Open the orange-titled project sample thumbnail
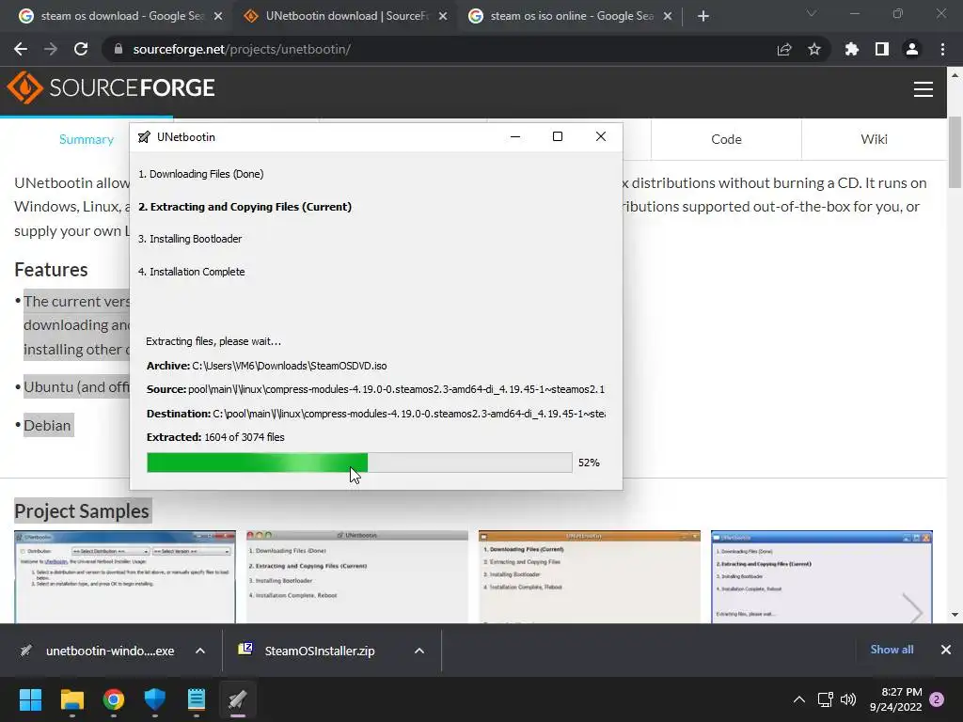Viewport: 963px width, 722px height. [589, 577]
